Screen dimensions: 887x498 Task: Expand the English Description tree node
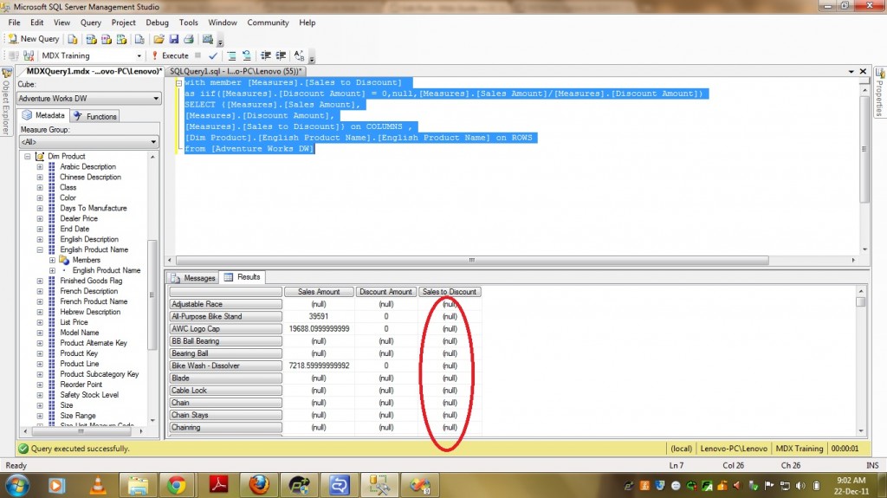[40, 240]
